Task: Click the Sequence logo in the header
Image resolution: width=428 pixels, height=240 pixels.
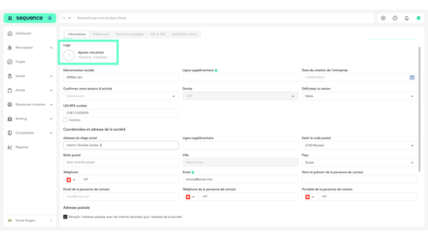Action: click(30, 18)
